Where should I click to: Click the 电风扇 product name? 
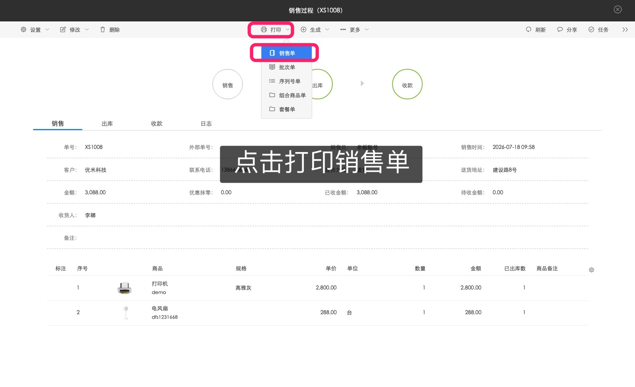[160, 309]
